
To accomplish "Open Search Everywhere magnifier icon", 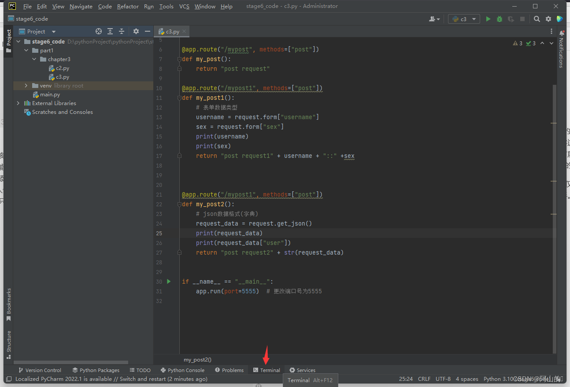I will tap(537, 19).
